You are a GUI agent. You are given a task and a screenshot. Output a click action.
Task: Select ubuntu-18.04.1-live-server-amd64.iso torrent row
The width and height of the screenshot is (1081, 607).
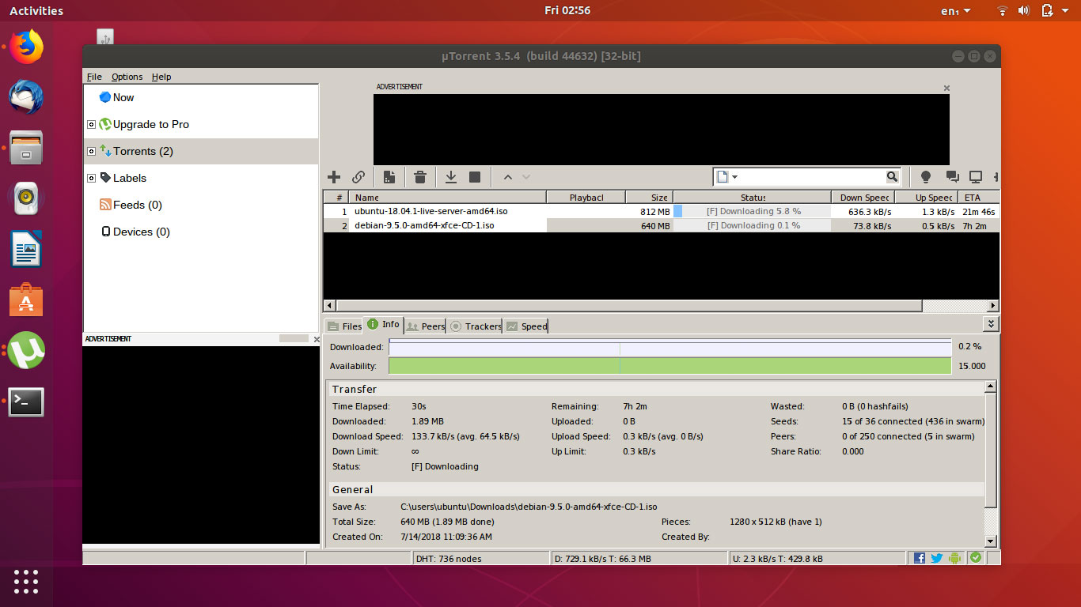tap(661, 212)
